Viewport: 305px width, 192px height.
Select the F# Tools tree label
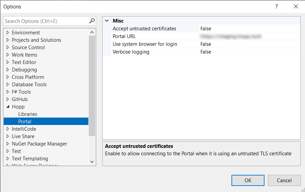coord(21,92)
